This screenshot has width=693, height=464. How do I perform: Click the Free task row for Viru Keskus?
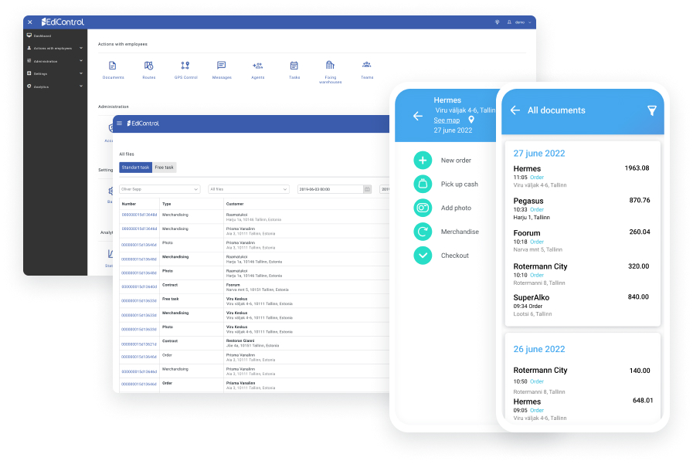pyautogui.click(x=254, y=301)
